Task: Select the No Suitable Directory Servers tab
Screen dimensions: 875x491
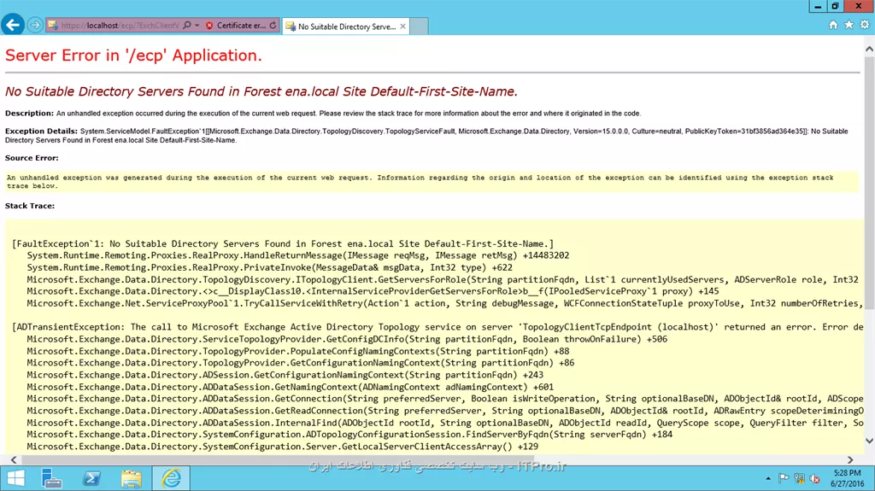Action: (x=346, y=26)
